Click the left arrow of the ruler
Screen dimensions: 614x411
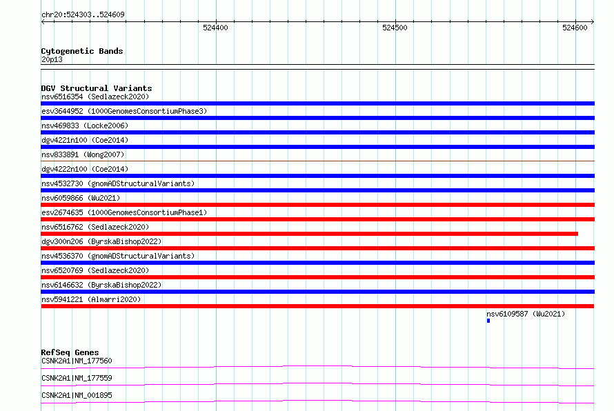(43, 22)
